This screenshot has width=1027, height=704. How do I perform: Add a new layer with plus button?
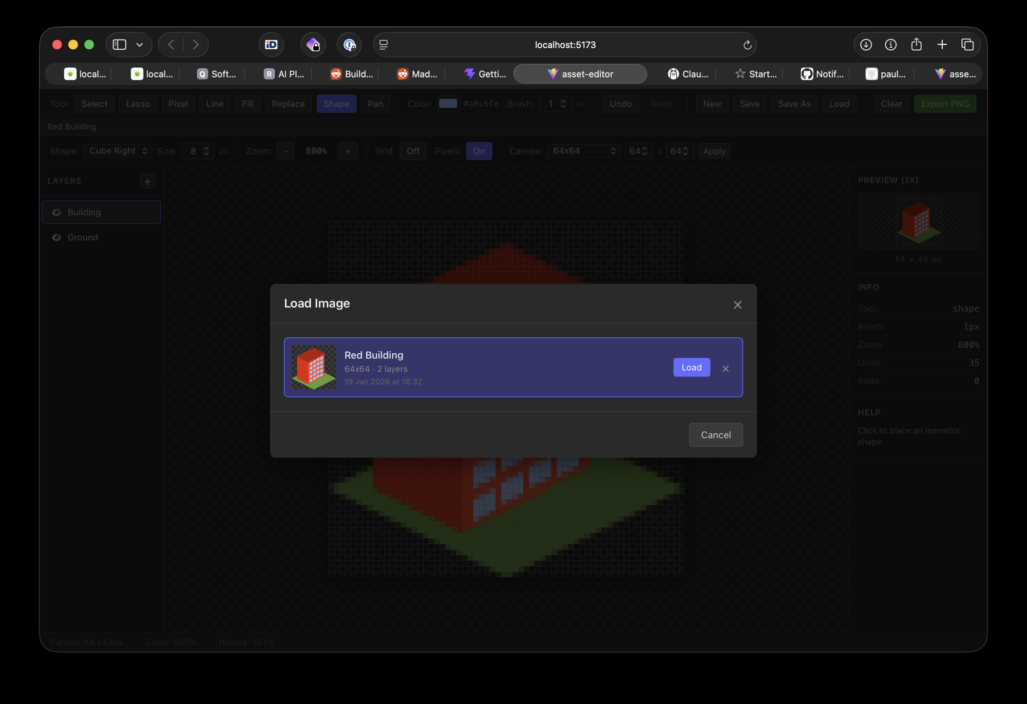[x=147, y=181]
